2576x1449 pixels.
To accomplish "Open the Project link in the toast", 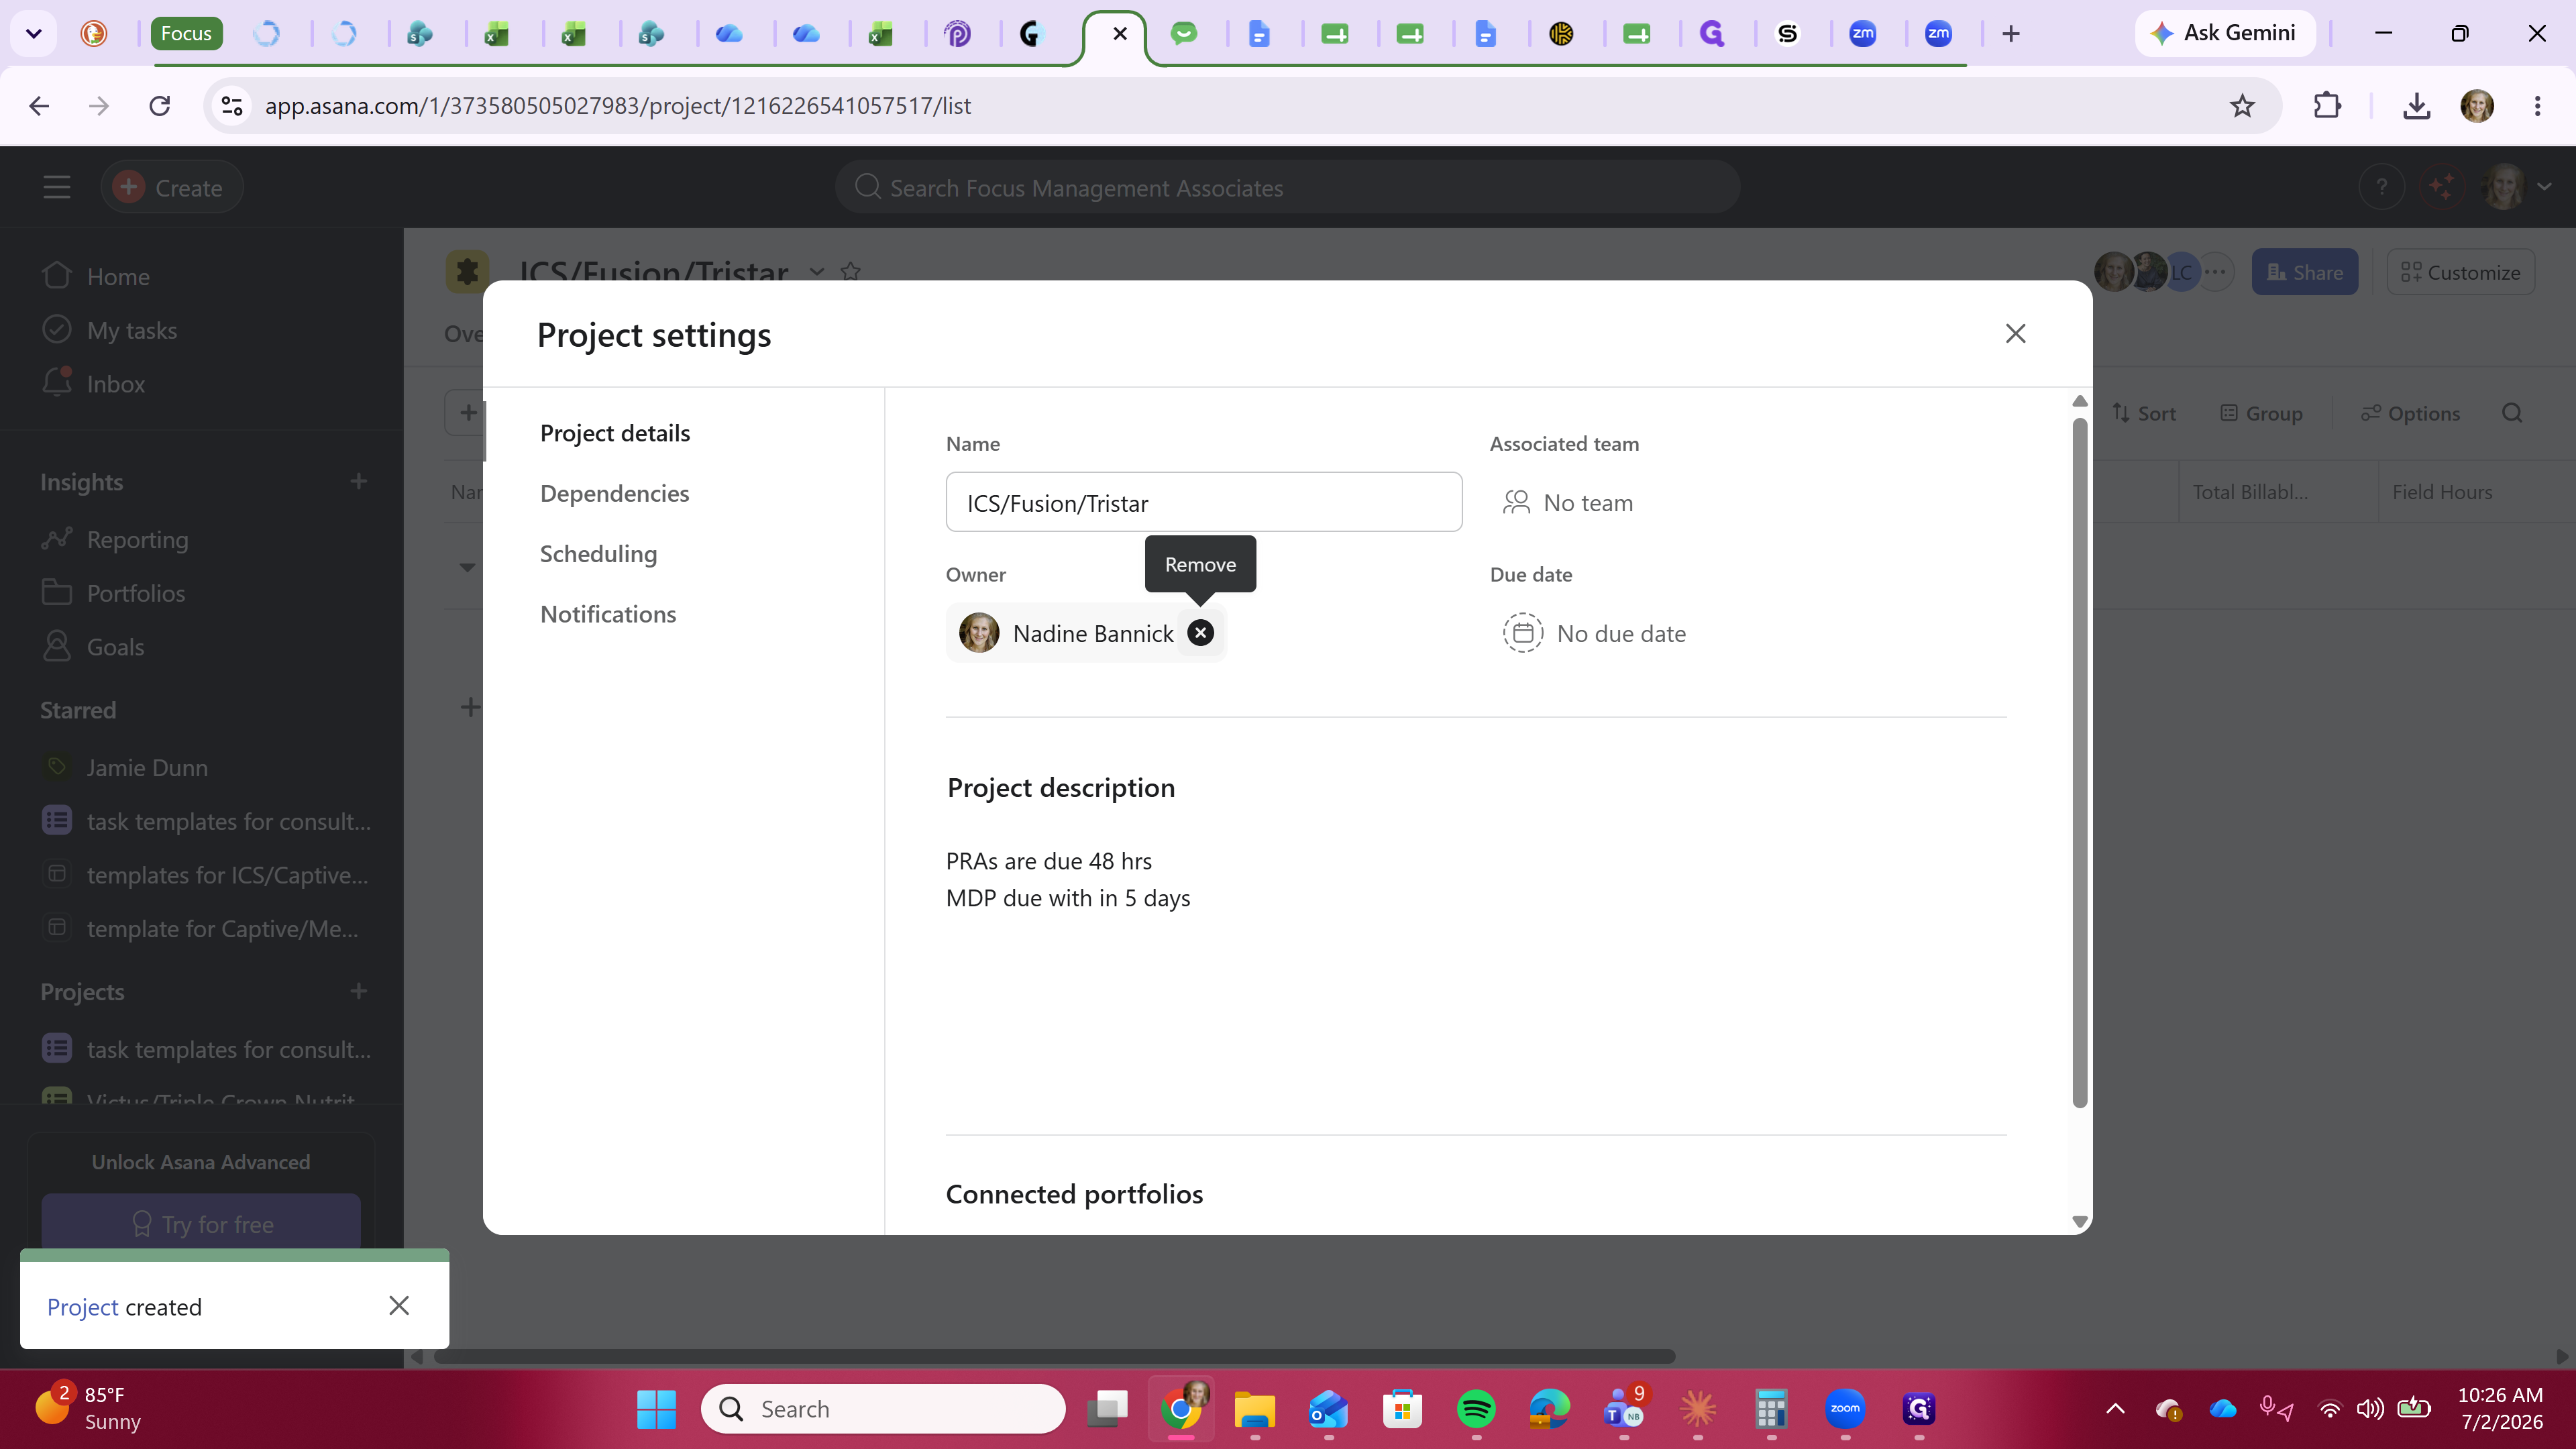I will click(x=82, y=1307).
